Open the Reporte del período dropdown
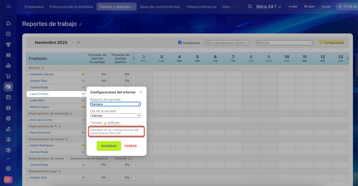Viewport: 358px width, 186px height. click(x=115, y=104)
